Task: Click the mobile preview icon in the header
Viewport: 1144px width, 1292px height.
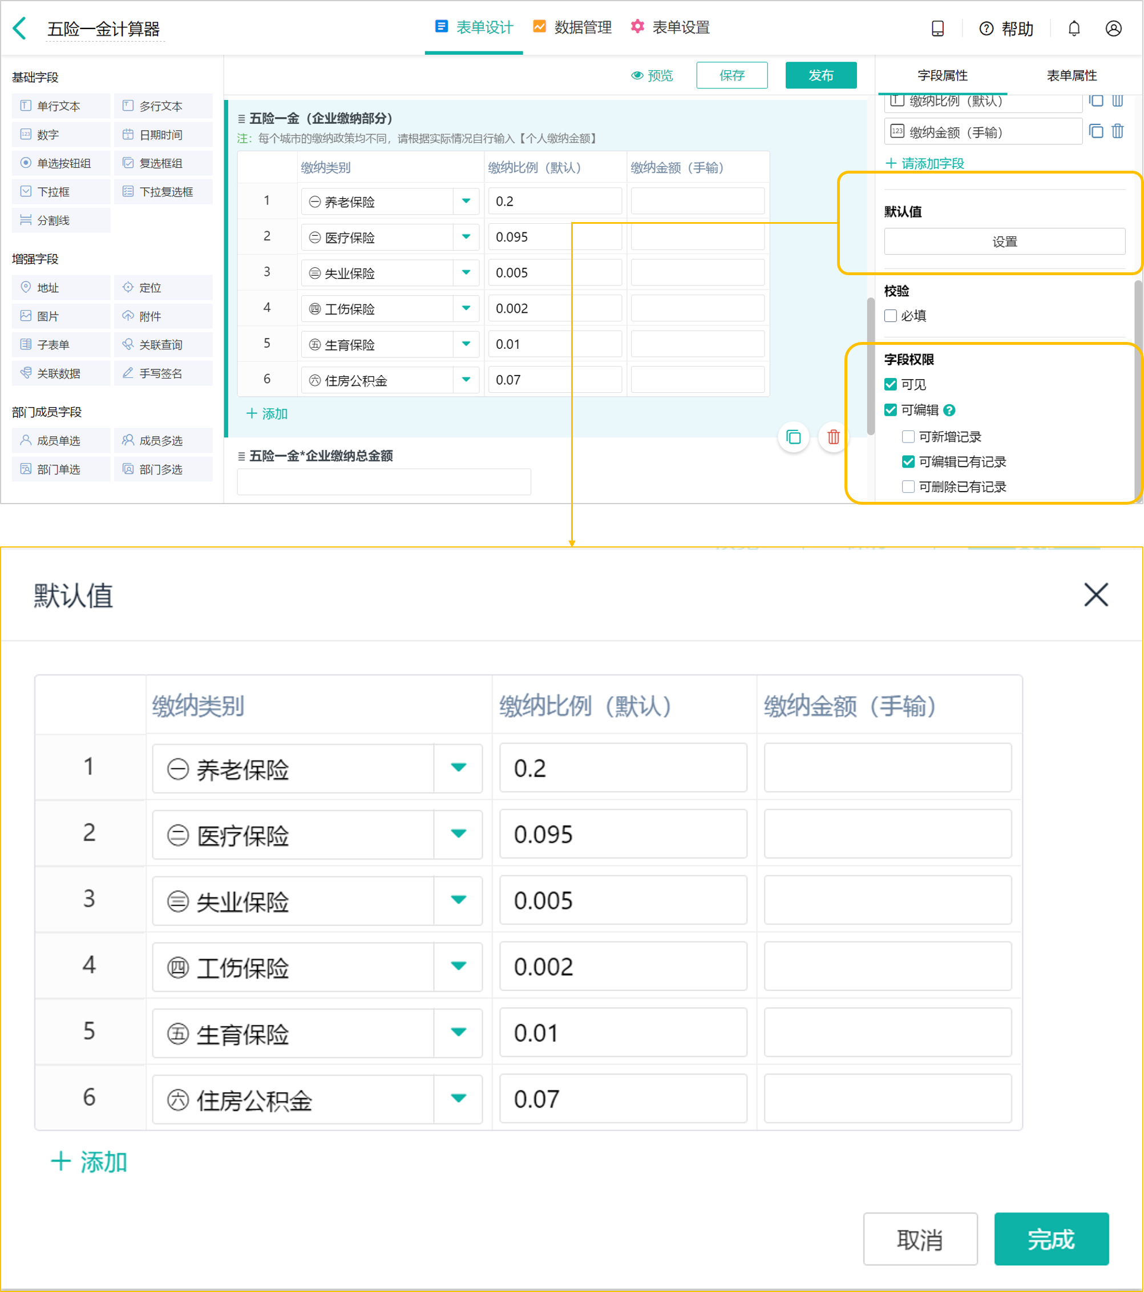Action: (x=937, y=29)
